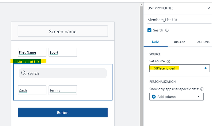Select the DATA tab
The height and width of the screenshot is (126, 212).
[155, 42]
